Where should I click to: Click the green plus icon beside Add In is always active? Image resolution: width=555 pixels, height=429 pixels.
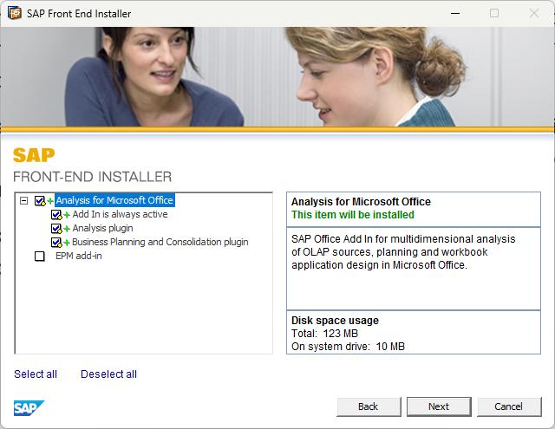point(67,215)
